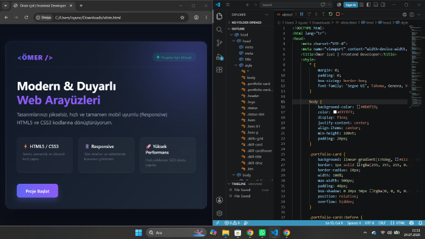Viewport: 425px width, 239px height.
Task: Click the #0b0f19 background-color swatch
Action: 359,107
